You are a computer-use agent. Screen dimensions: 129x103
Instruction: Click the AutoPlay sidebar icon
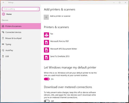pos(3,50)
